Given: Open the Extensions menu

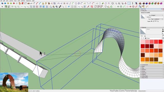Looking at the screenshot, I should [x=29, y=1].
